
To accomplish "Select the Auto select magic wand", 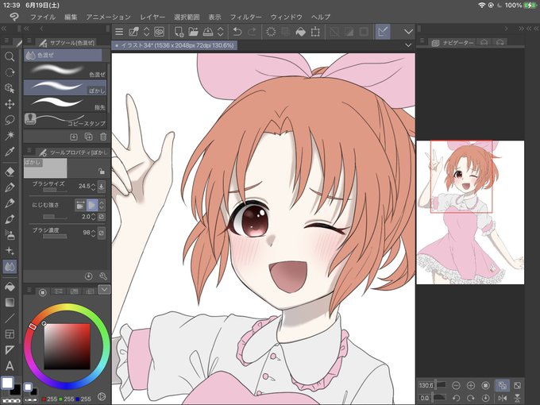I will (10, 135).
